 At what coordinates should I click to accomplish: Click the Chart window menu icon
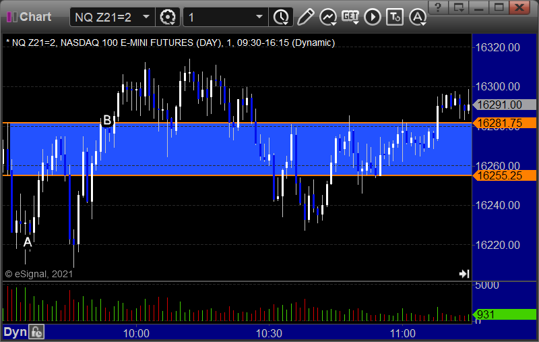pyautogui.click(x=12, y=17)
